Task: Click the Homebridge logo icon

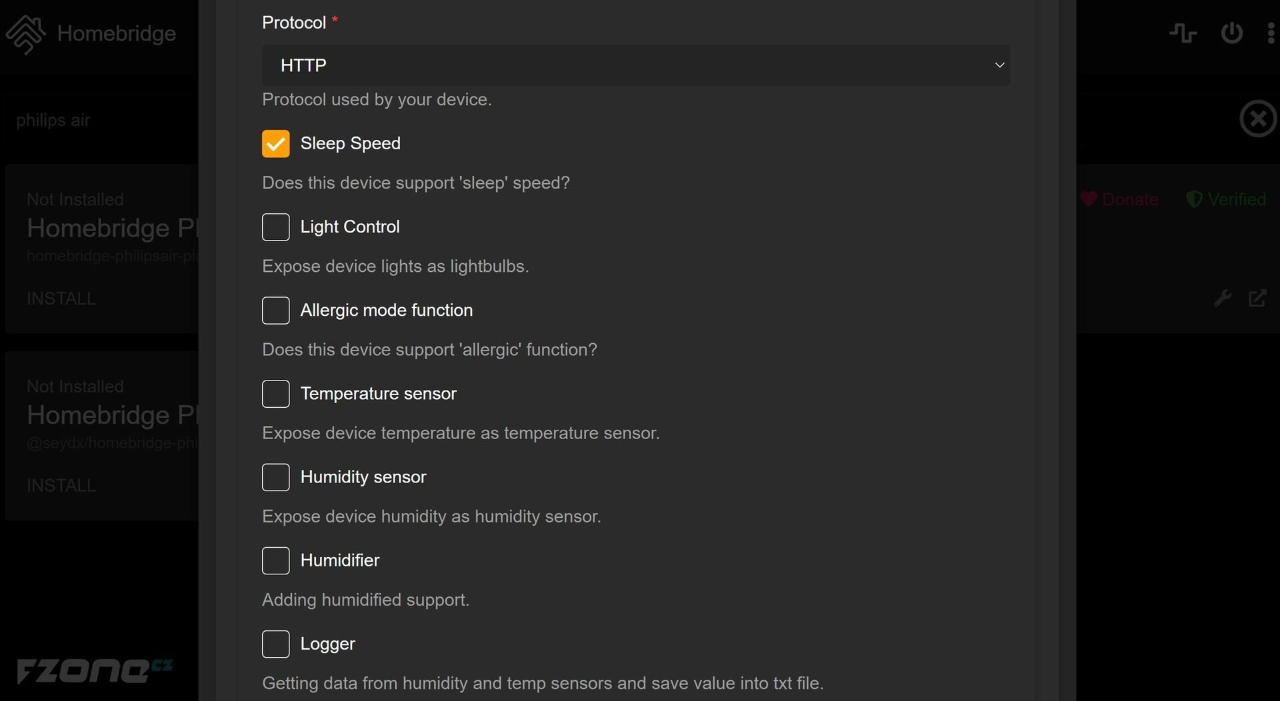Action: [26, 33]
